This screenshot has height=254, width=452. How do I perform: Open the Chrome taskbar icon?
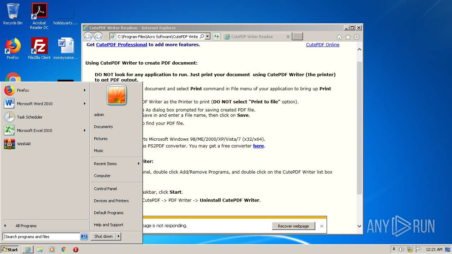[64, 249]
